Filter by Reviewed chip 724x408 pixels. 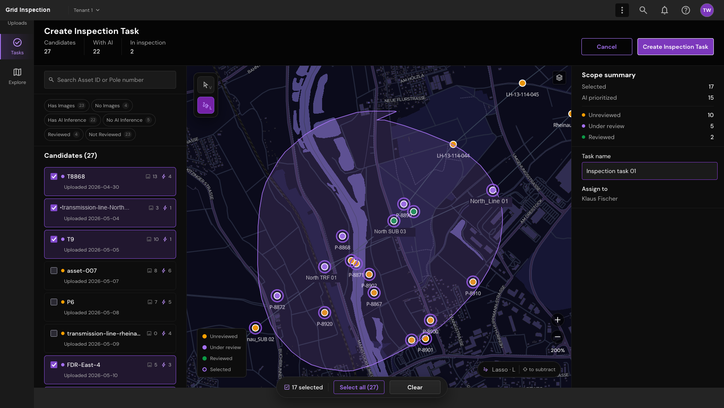(x=63, y=134)
